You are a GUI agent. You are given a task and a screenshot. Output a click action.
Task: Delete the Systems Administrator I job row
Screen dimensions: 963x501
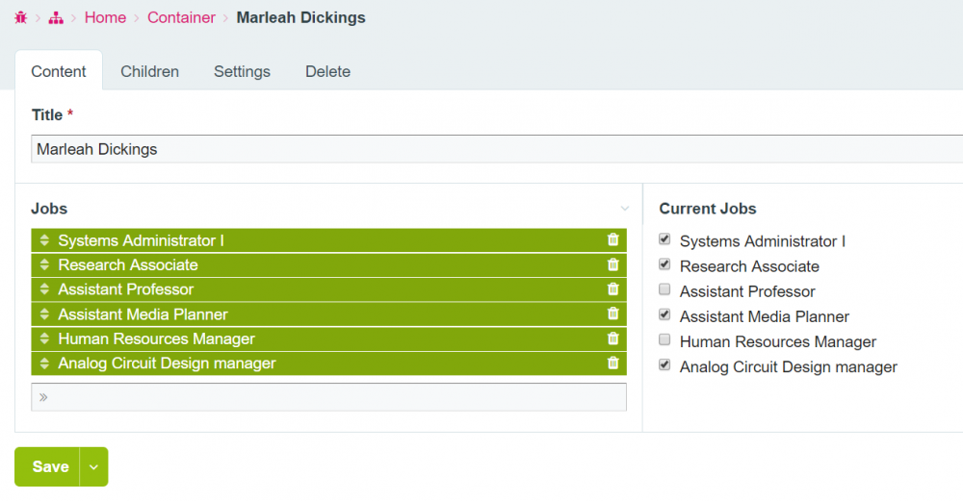tap(612, 239)
